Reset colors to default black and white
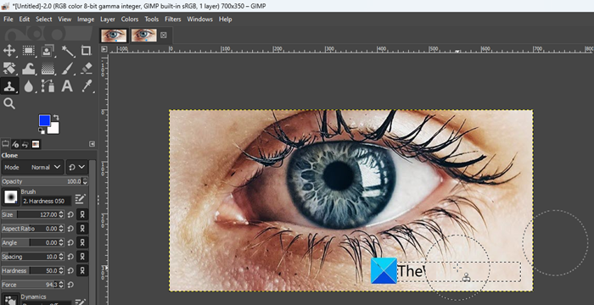594x305 pixels. (41, 130)
